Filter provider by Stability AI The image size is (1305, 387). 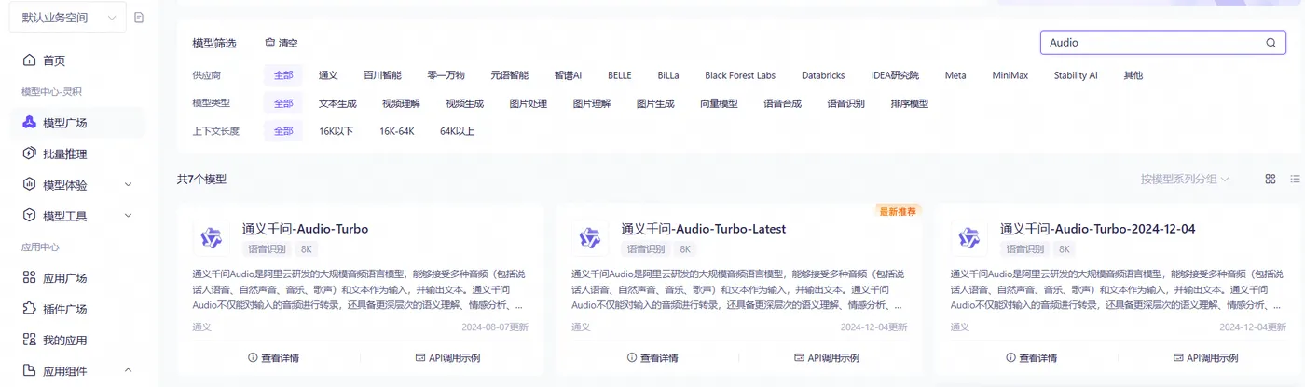tap(1076, 75)
